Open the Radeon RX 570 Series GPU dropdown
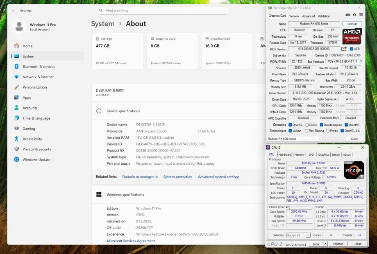Image resolution: width=377 pixels, height=254 pixels. click(x=295, y=139)
